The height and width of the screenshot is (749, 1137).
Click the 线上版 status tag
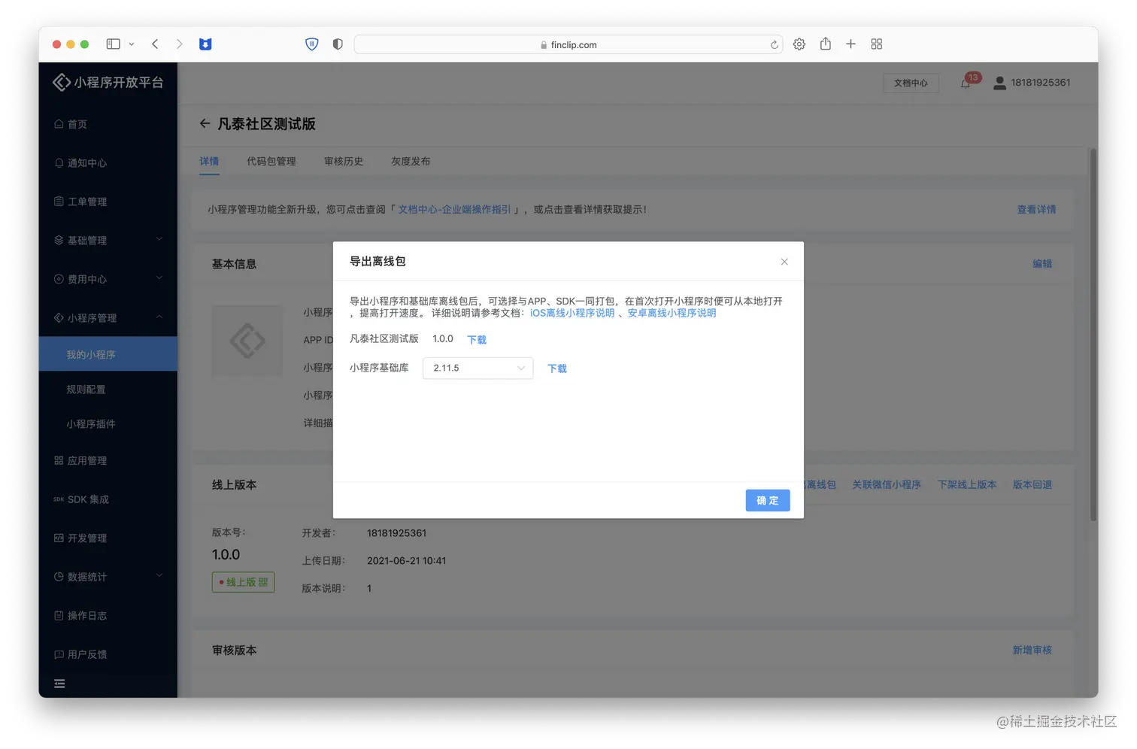click(243, 582)
